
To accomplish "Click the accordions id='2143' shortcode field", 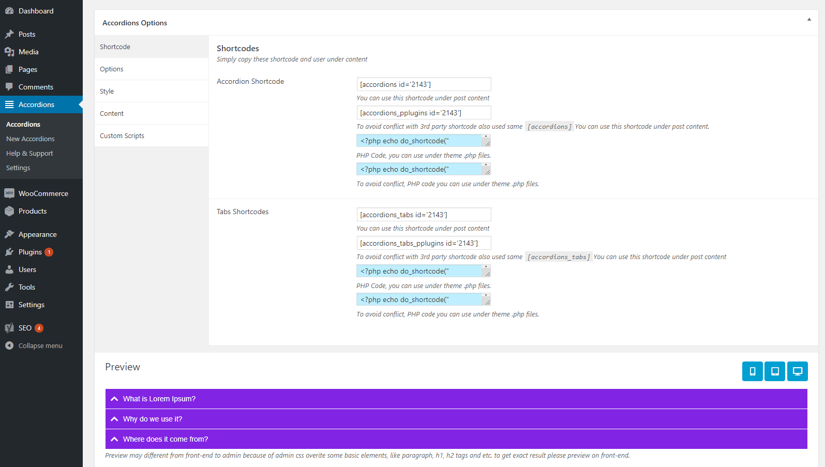I will pos(424,84).
